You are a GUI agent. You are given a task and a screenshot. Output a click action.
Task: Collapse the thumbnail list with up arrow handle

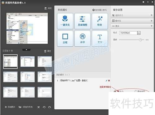(26, 50)
